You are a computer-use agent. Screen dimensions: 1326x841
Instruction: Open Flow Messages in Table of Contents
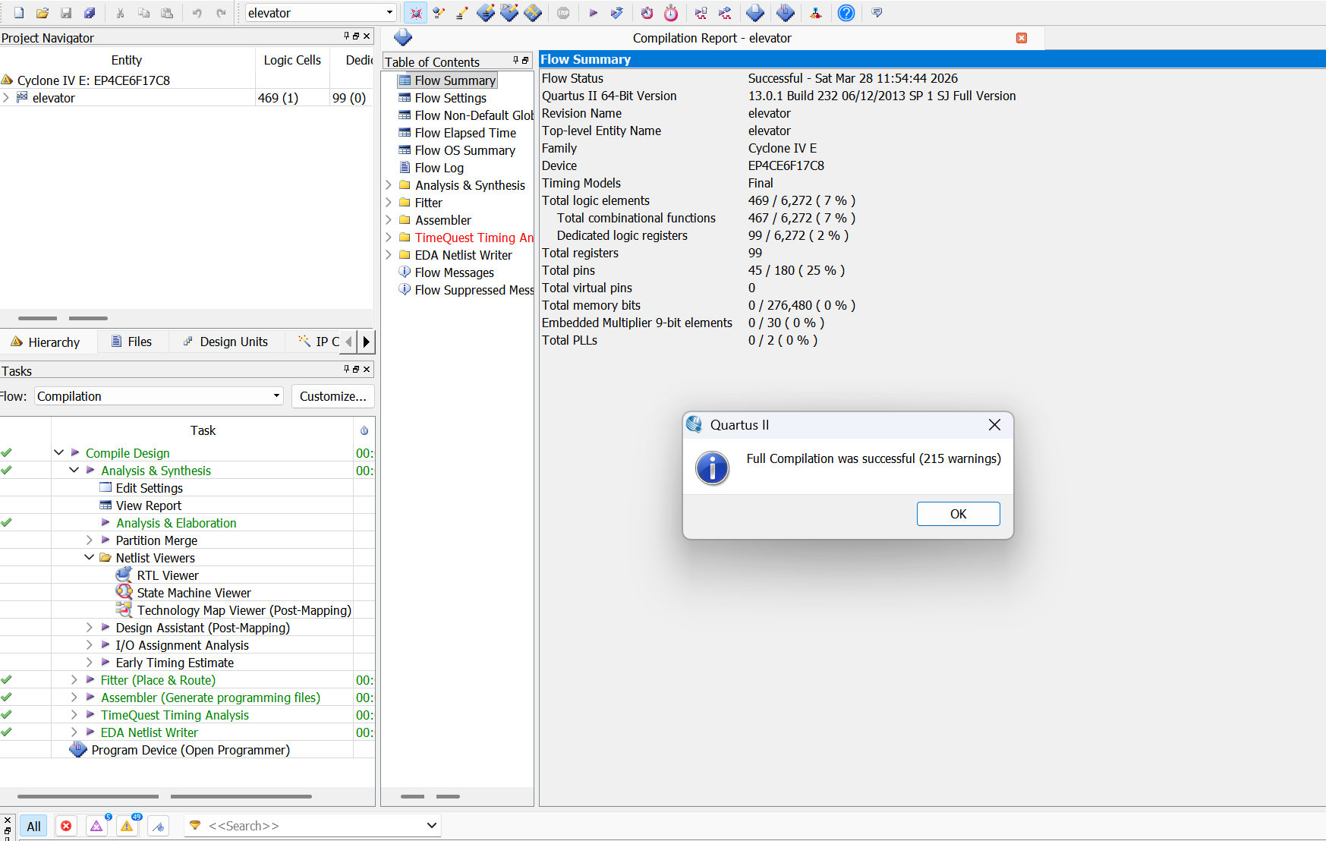pyautogui.click(x=454, y=272)
